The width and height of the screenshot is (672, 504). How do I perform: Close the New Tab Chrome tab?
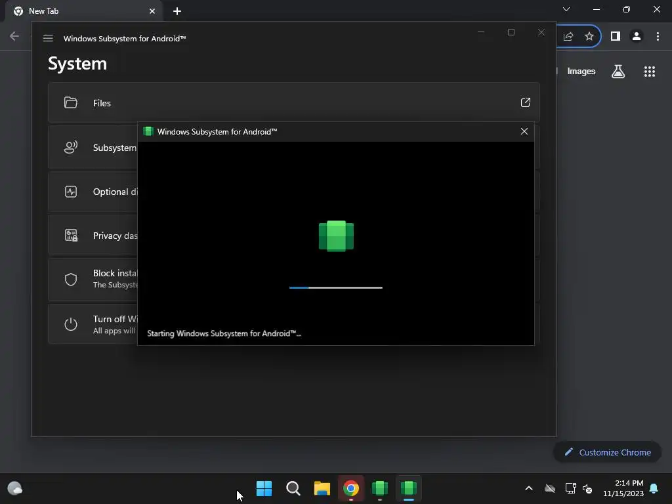pyautogui.click(x=152, y=11)
